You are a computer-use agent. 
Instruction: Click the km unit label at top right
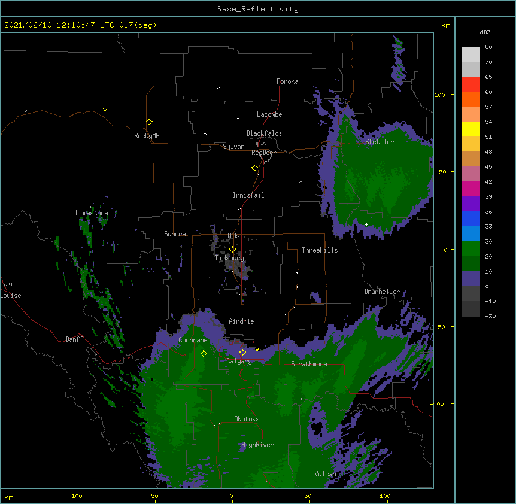click(446, 25)
